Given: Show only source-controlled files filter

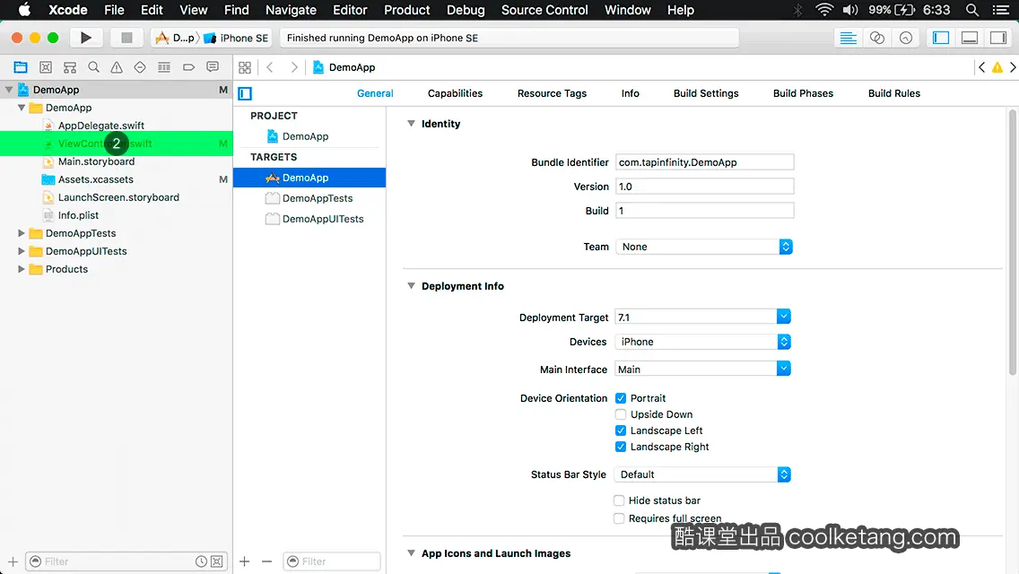Looking at the screenshot, I should (x=217, y=561).
